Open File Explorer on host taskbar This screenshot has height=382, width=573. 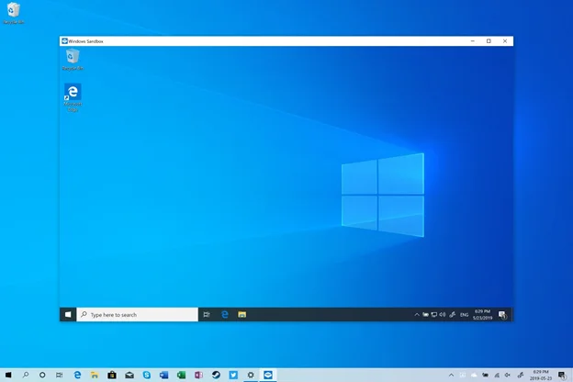point(95,375)
